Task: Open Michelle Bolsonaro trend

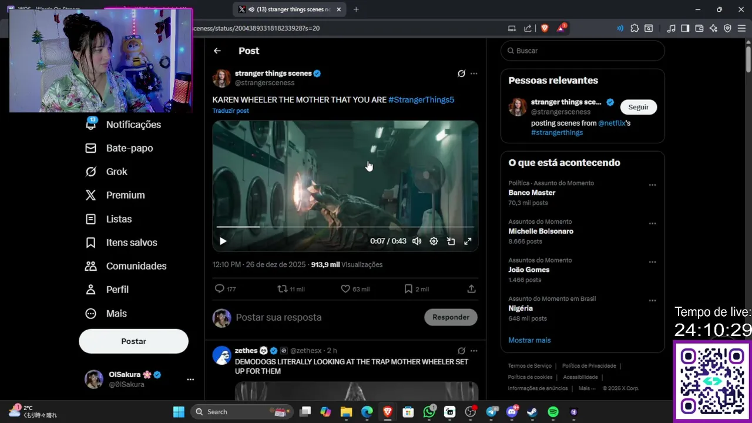Action: click(x=540, y=231)
